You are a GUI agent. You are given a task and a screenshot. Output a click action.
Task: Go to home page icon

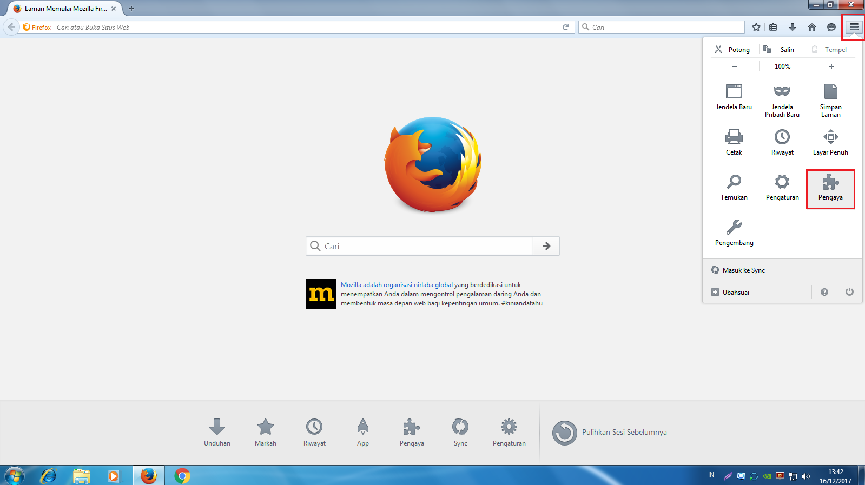point(812,27)
